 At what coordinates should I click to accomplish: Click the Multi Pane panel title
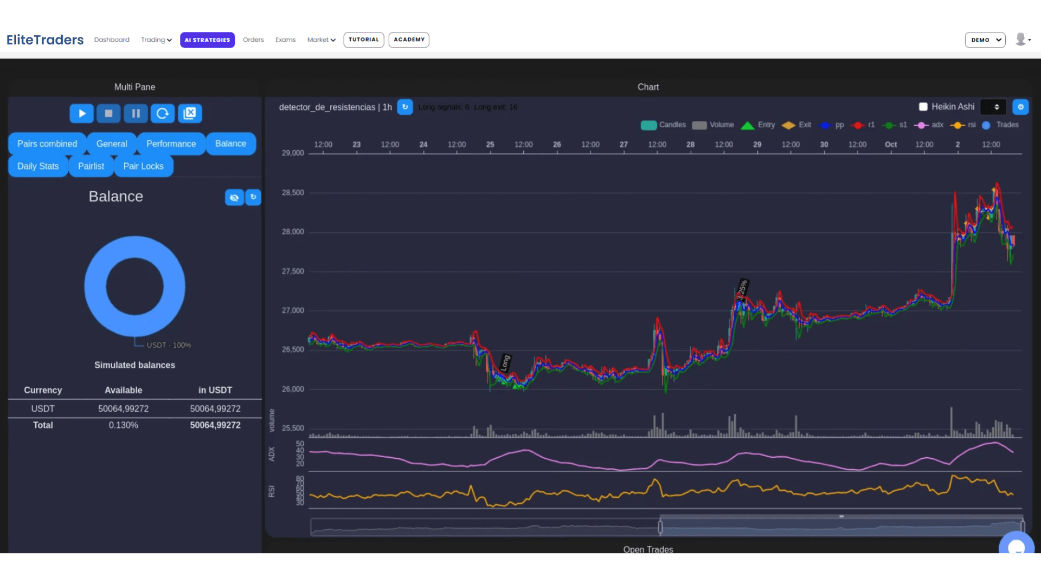click(x=134, y=87)
